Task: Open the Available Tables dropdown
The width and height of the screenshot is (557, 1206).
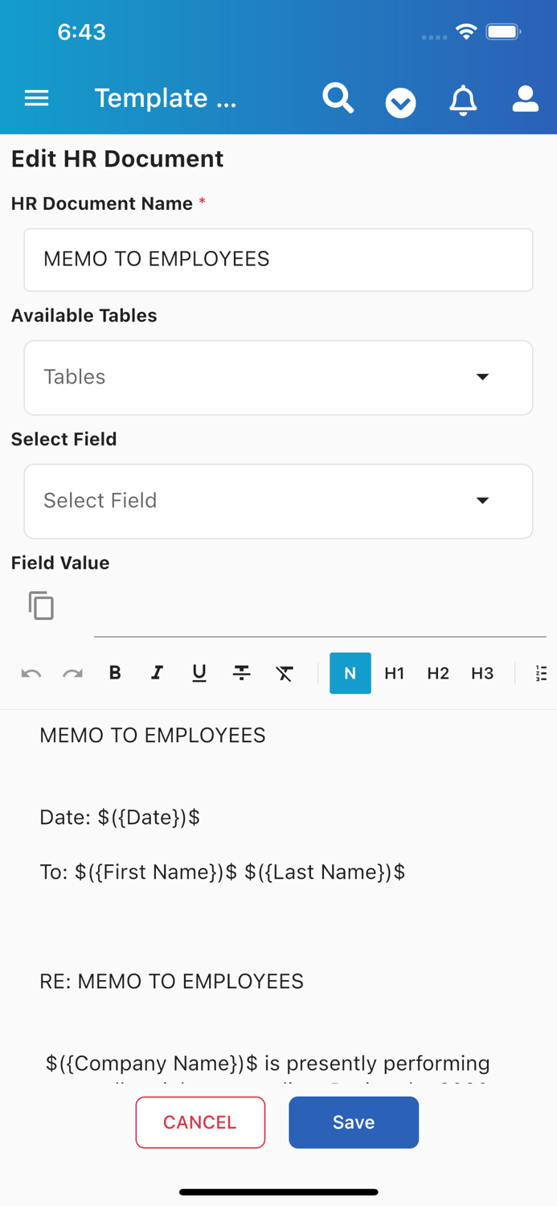Action: point(278,377)
